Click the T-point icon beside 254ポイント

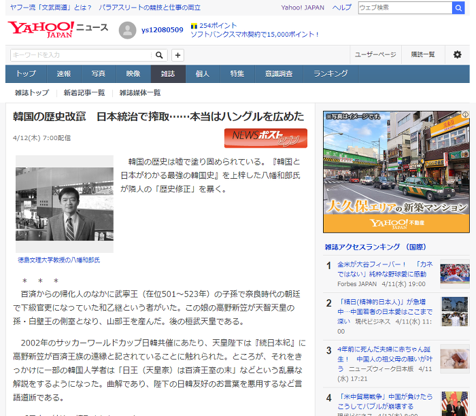pos(194,27)
